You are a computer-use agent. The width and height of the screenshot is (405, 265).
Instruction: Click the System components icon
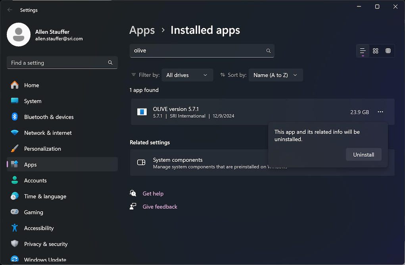coord(141,162)
